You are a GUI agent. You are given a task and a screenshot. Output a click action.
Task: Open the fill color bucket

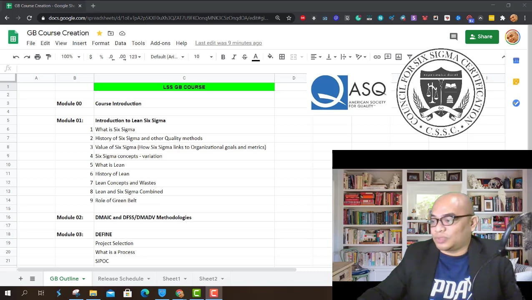(x=270, y=57)
